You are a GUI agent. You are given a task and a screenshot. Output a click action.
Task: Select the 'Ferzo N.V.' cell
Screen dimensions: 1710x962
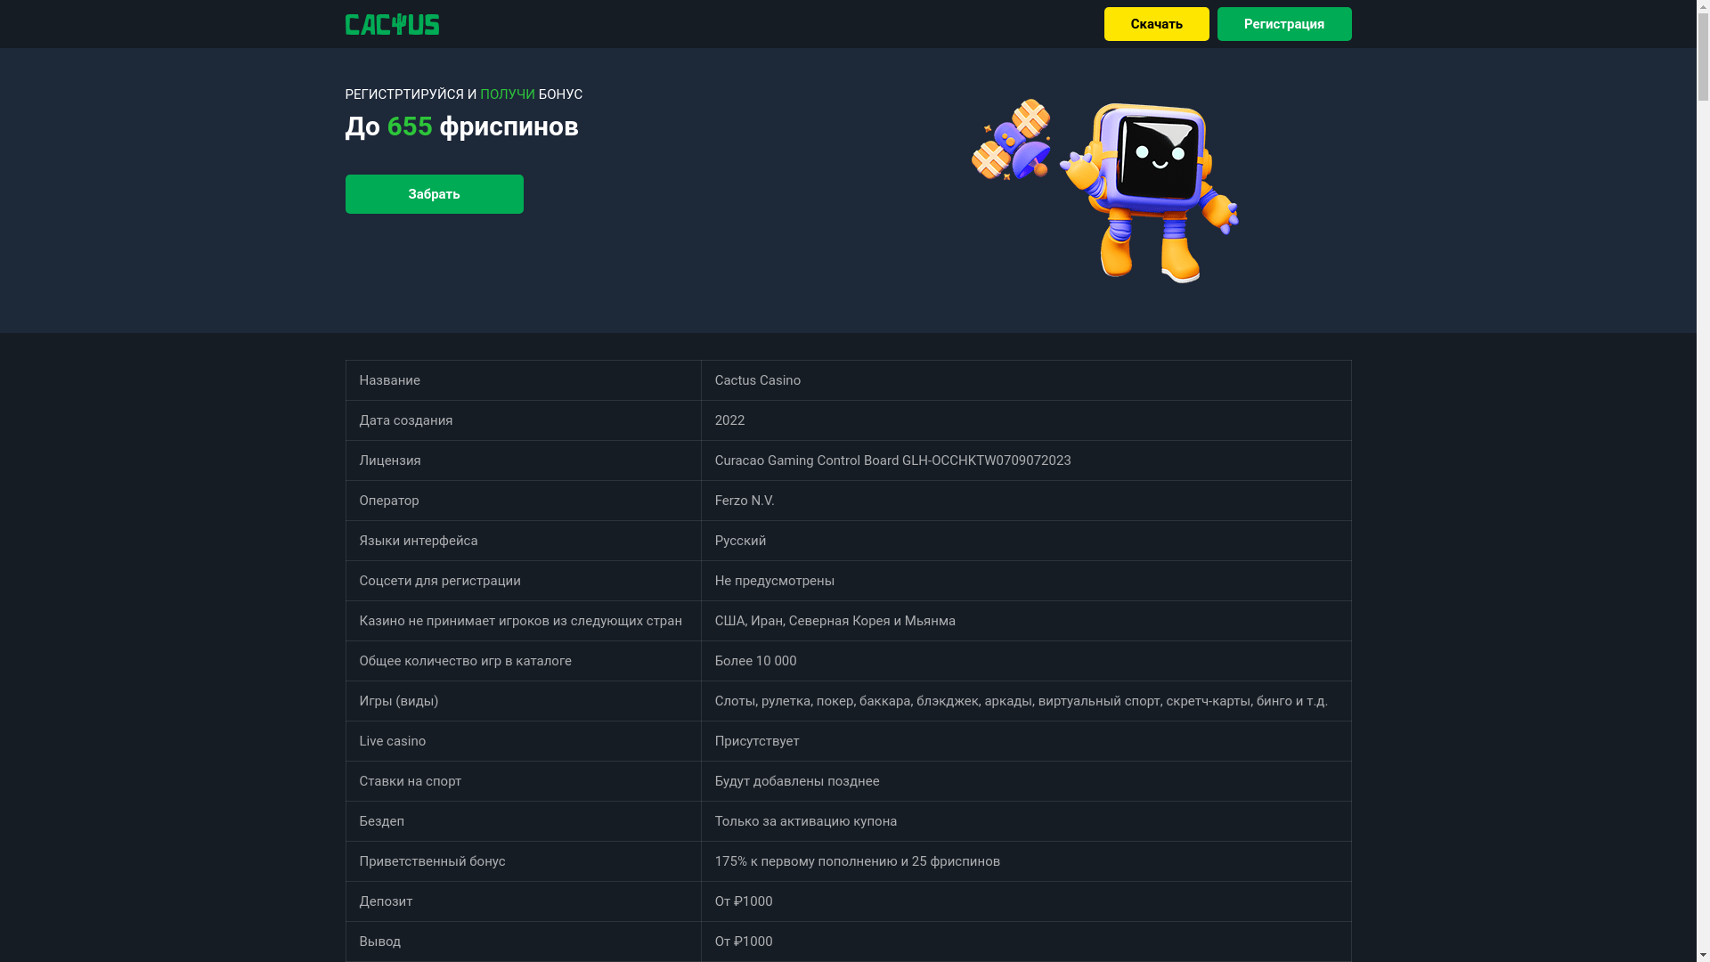[1026, 501]
